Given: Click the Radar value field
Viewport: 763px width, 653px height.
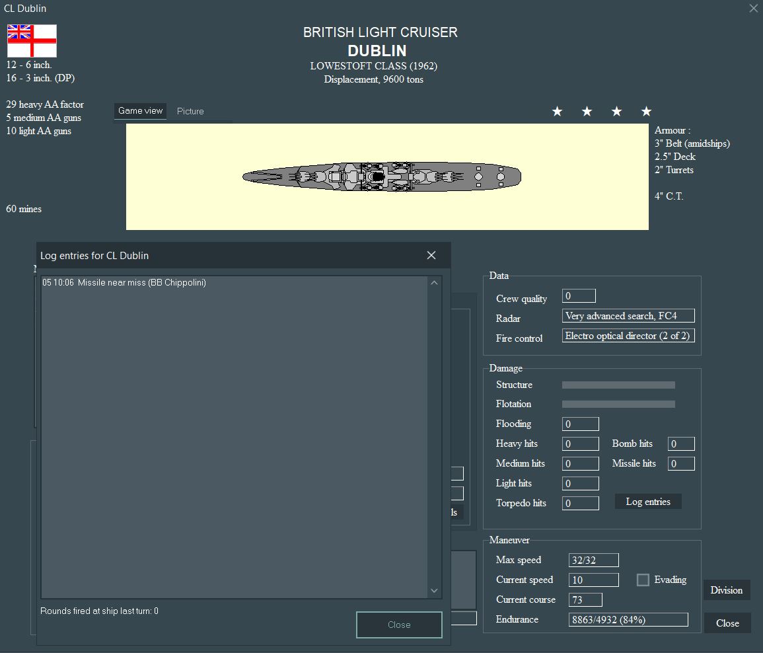Looking at the screenshot, I should 628,315.
